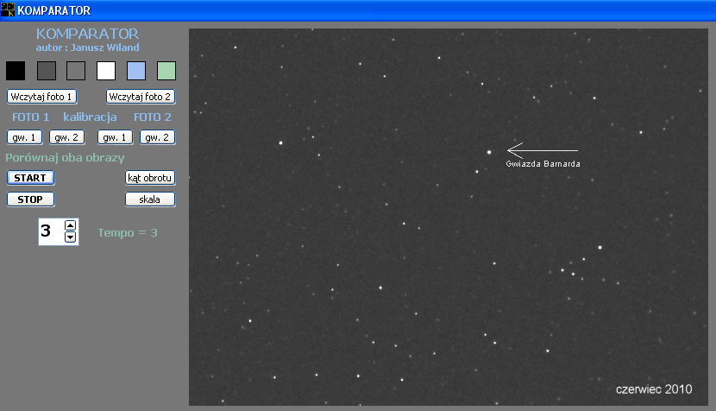Screen dimensions: 716x411
Task: Click the tempo value field showing 3
Action: 51,231
